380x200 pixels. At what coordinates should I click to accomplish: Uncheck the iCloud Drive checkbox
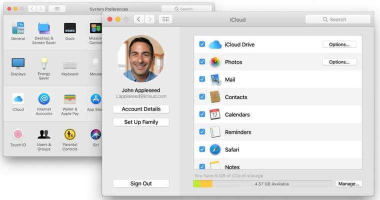pyautogui.click(x=202, y=44)
